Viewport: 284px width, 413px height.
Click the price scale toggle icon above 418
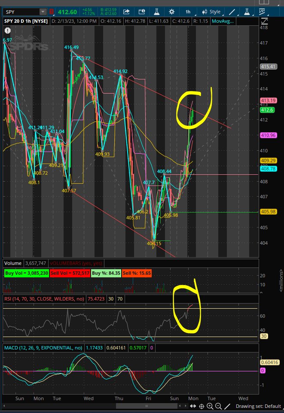(x=264, y=21)
